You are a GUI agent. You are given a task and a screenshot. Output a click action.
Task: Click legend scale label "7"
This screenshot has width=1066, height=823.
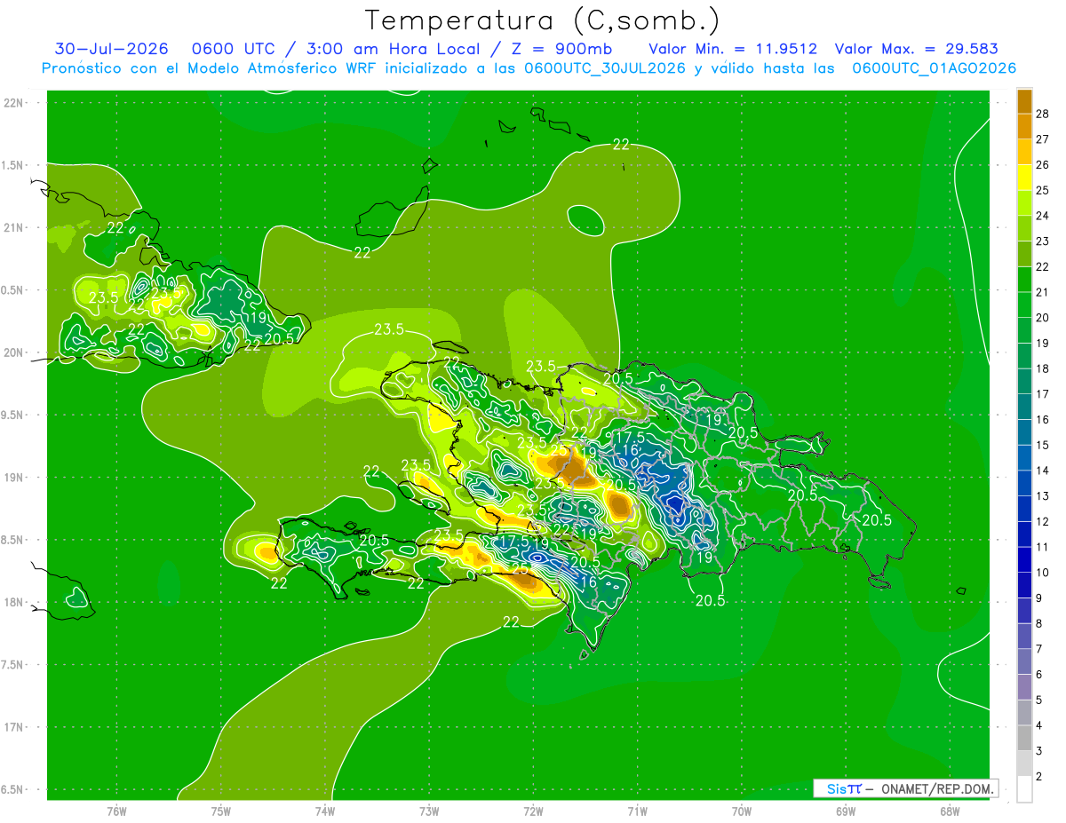pyautogui.click(x=1039, y=649)
